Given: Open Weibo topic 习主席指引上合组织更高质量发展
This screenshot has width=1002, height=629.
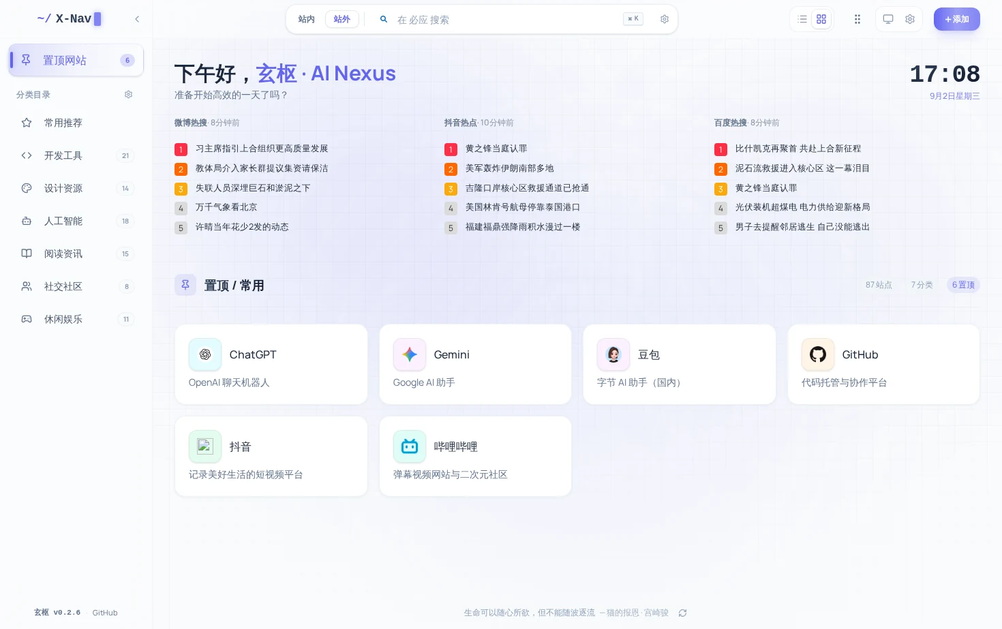Looking at the screenshot, I should [x=262, y=149].
